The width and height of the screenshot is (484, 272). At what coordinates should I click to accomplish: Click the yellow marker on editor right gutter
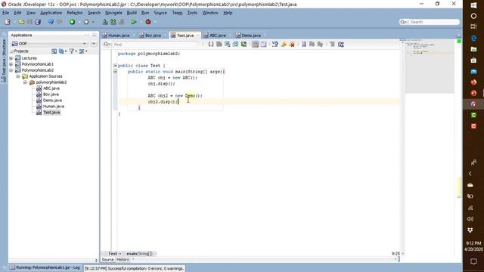(x=459, y=187)
